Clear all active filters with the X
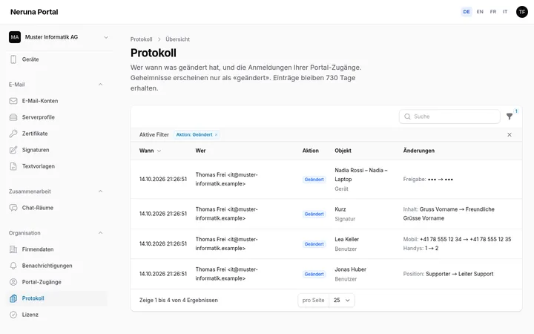The image size is (534, 334). point(510,134)
